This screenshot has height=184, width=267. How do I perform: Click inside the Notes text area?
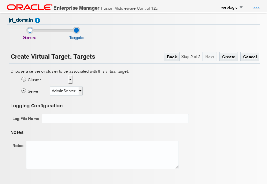102,155
